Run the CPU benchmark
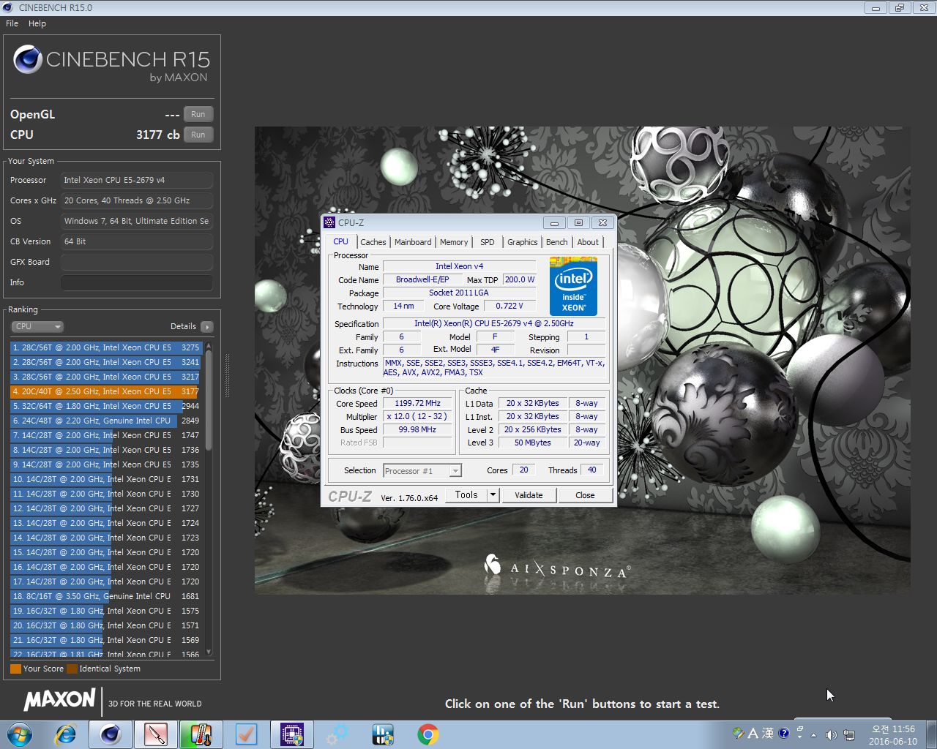 (x=198, y=135)
